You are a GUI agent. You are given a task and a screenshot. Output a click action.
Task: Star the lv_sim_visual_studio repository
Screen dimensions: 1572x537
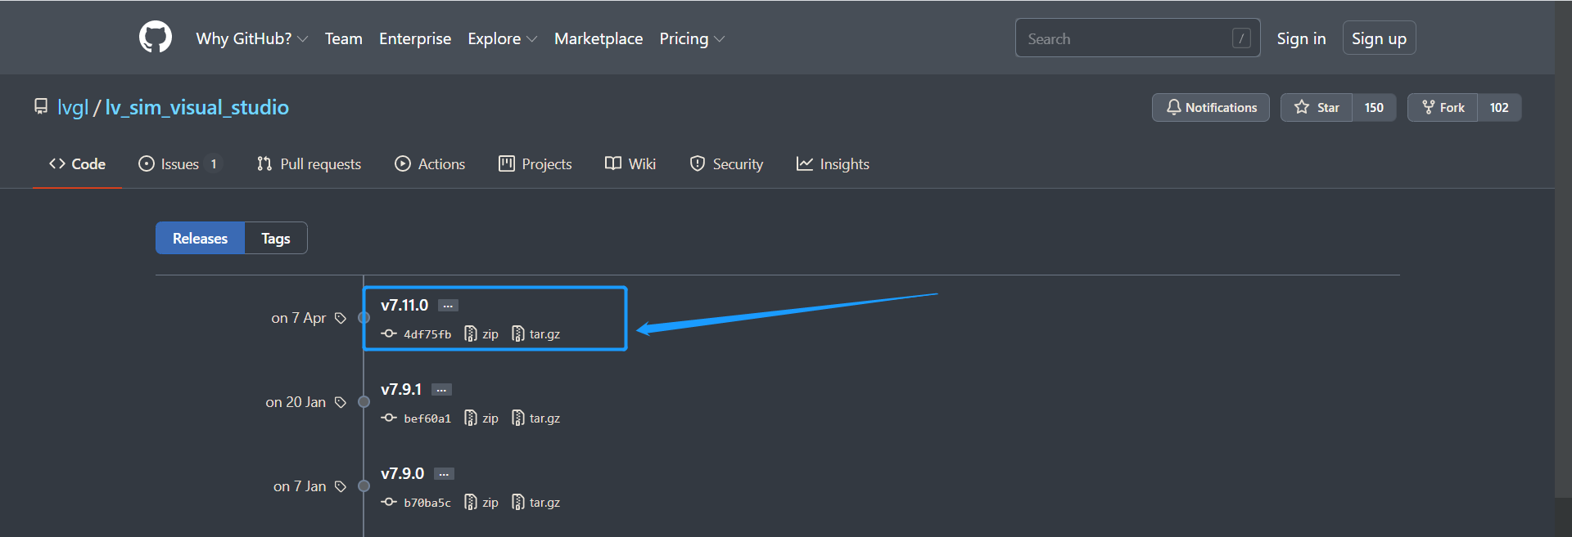coord(1317,107)
